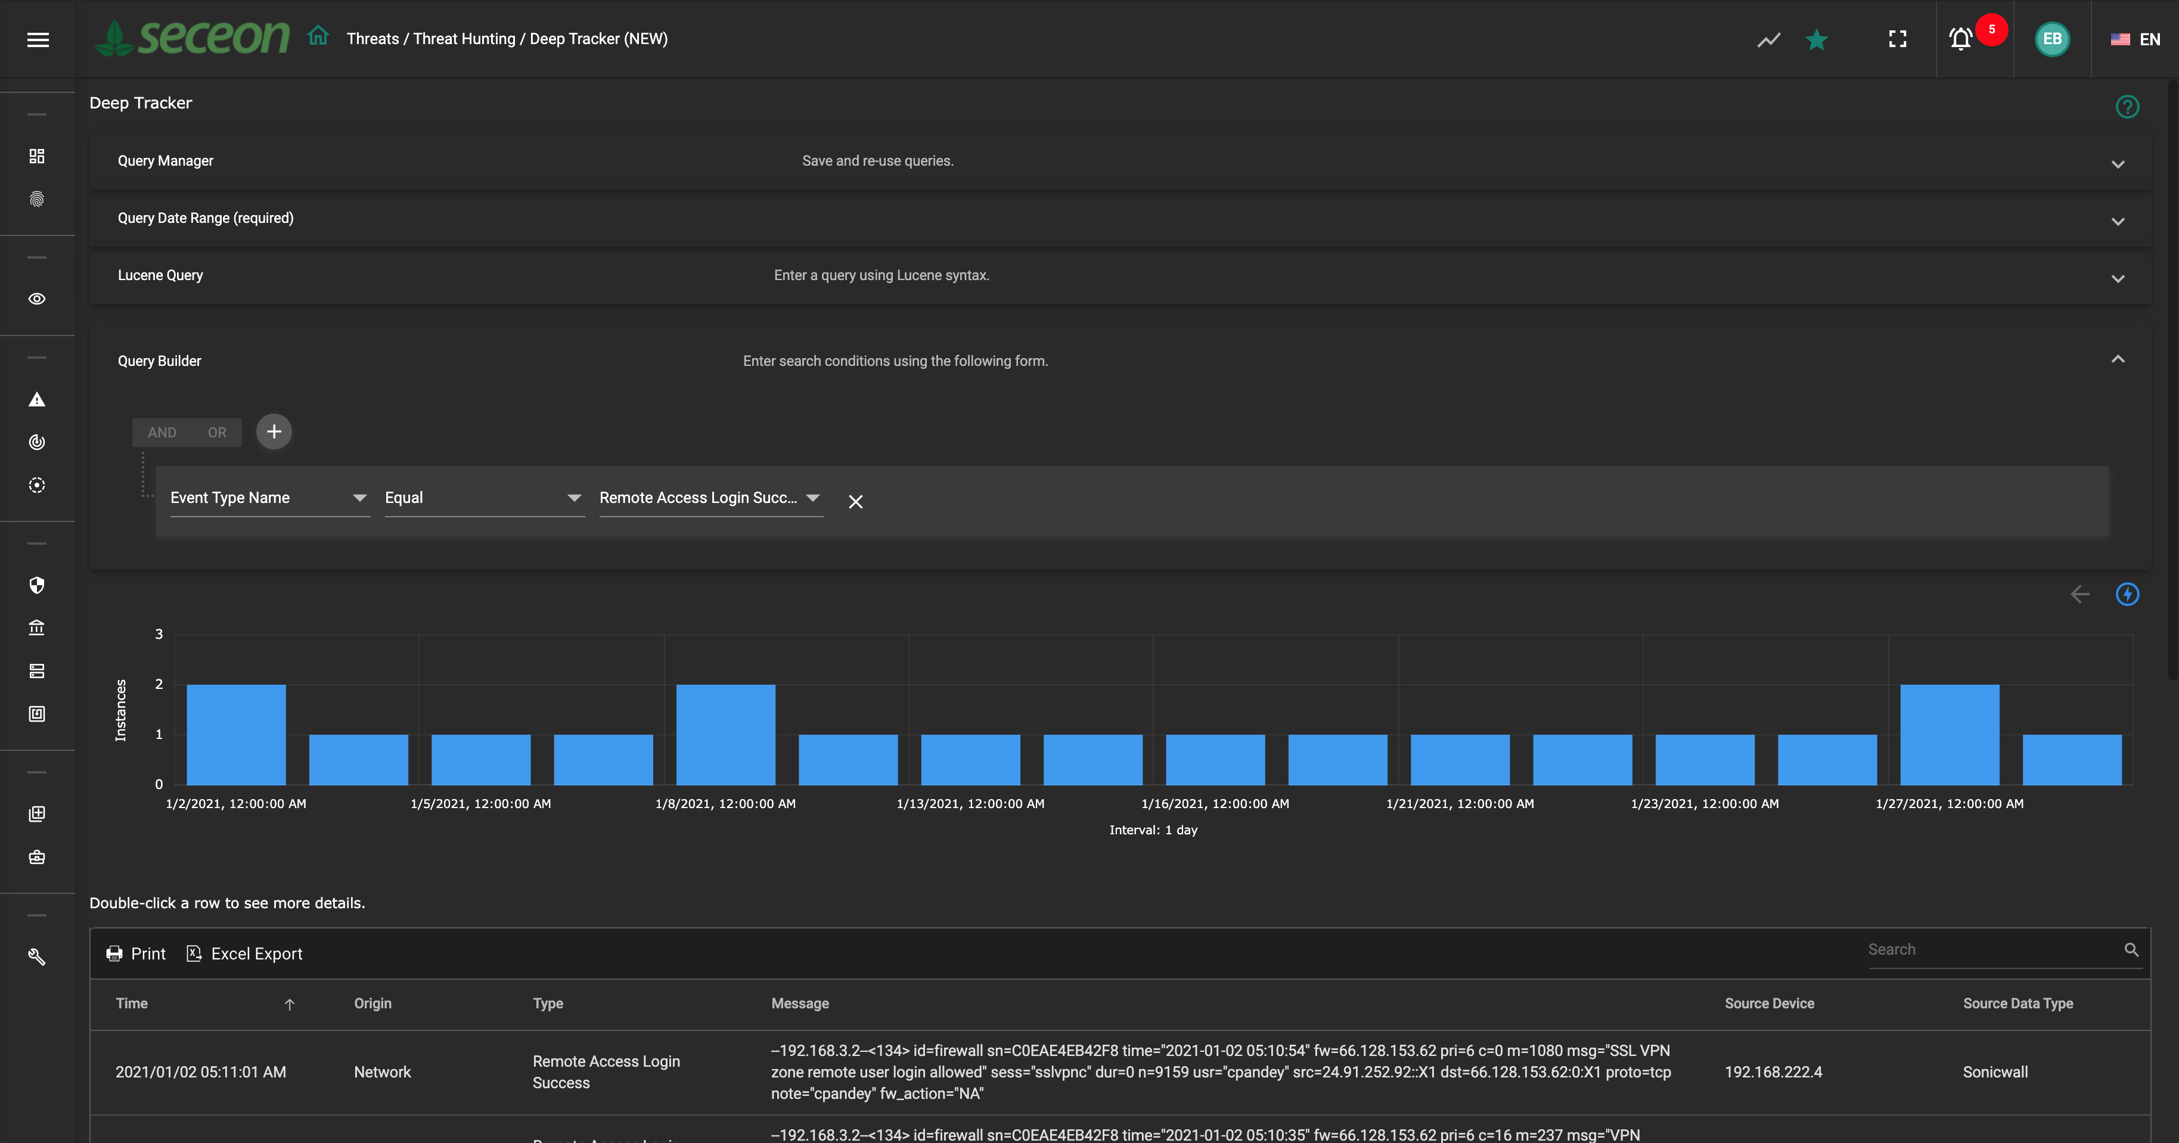
Task: Click the favorite star icon
Action: pos(1816,40)
